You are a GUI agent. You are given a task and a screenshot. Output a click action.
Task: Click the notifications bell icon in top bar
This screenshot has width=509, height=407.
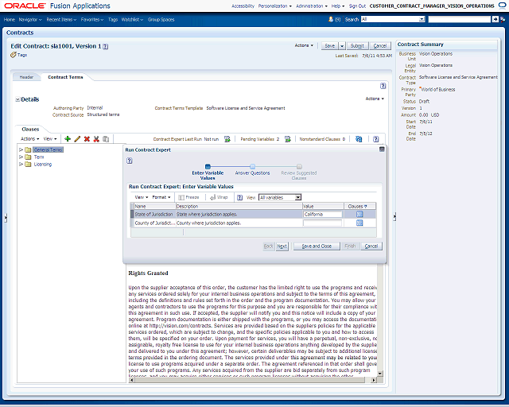(x=331, y=19)
